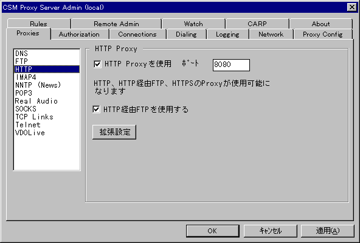Open the Remote Admin tab
This screenshot has width=360, height=243.
[116, 24]
